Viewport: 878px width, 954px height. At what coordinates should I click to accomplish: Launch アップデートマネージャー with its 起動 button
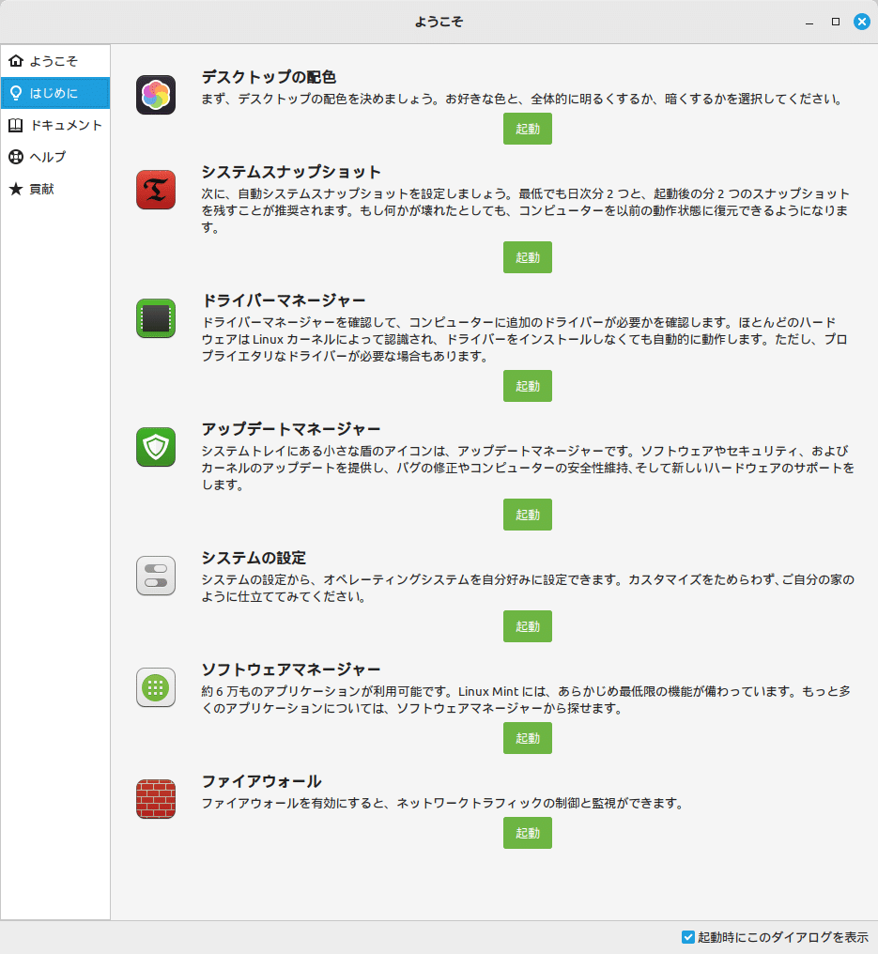(x=528, y=515)
